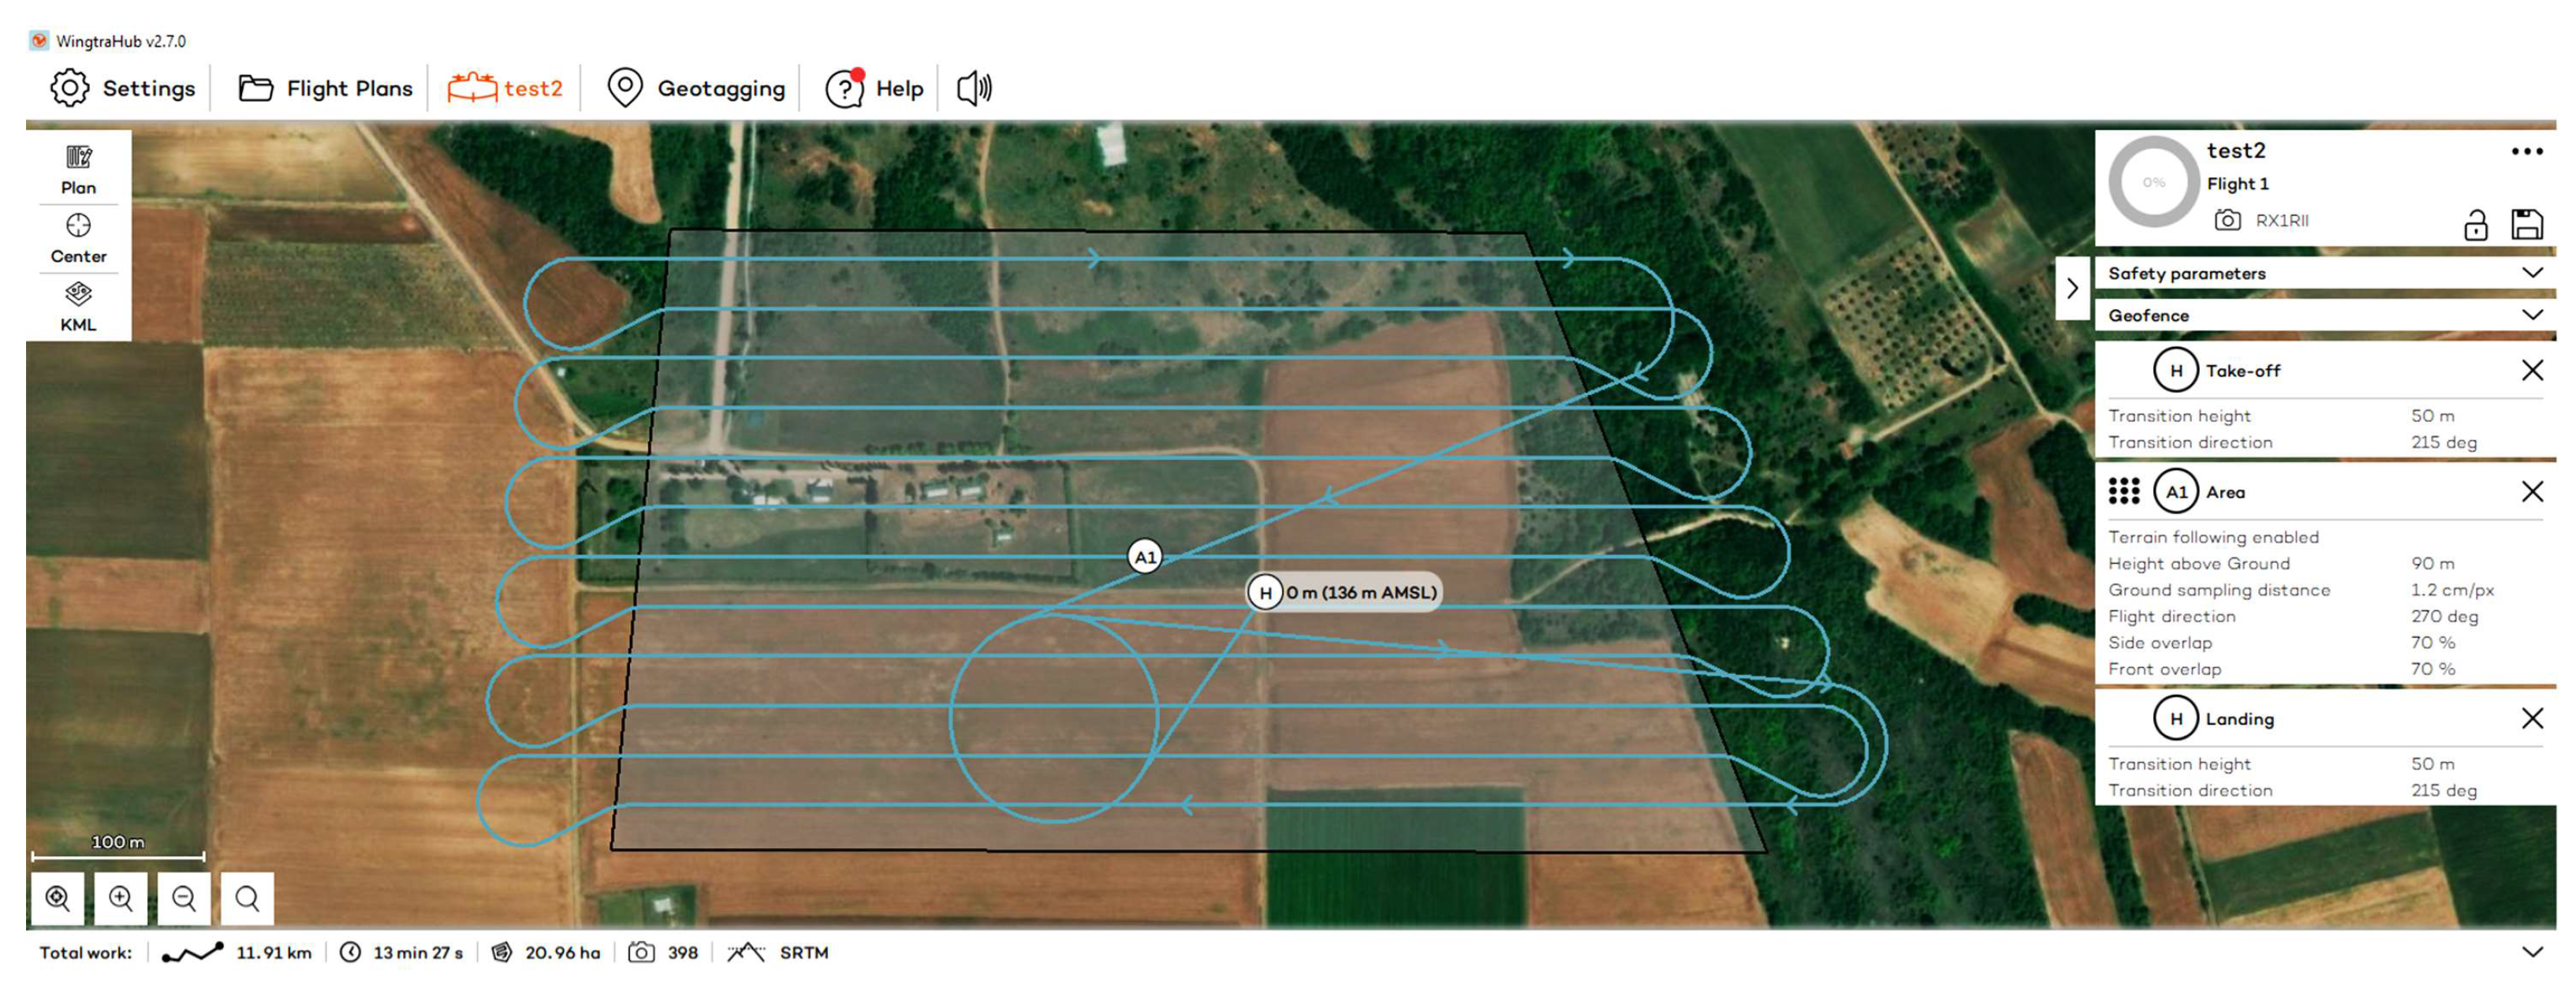Click the 0% progress ring

(2153, 183)
